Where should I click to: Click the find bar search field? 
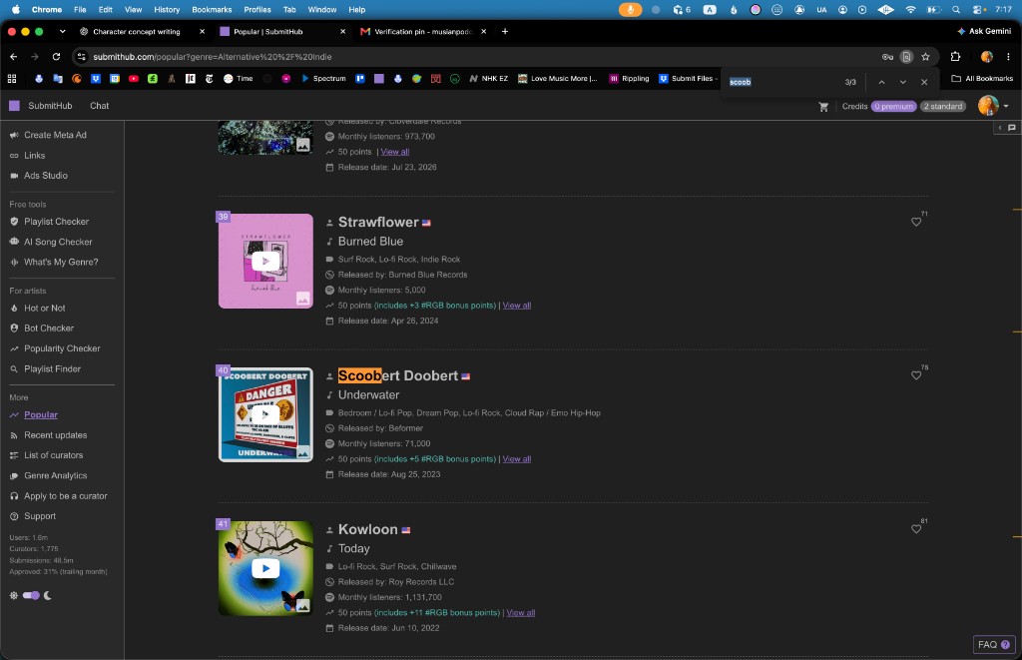click(782, 82)
